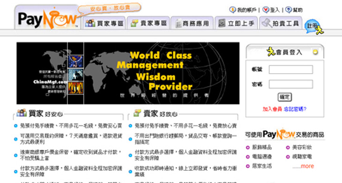Image resolution: width=342 pixels, height=183 pixels.
Task: Click the yellow dot in 會員登入 header
Action: tap(315, 52)
